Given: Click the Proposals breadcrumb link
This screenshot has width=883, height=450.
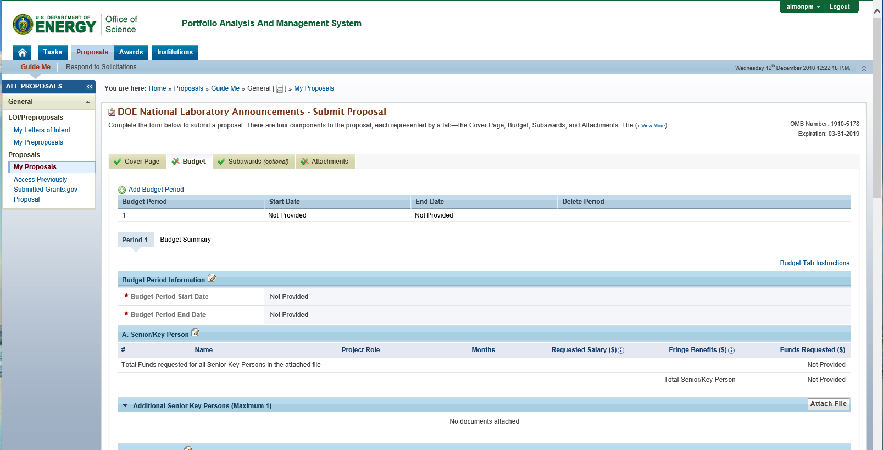Looking at the screenshot, I should (x=188, y=88).
